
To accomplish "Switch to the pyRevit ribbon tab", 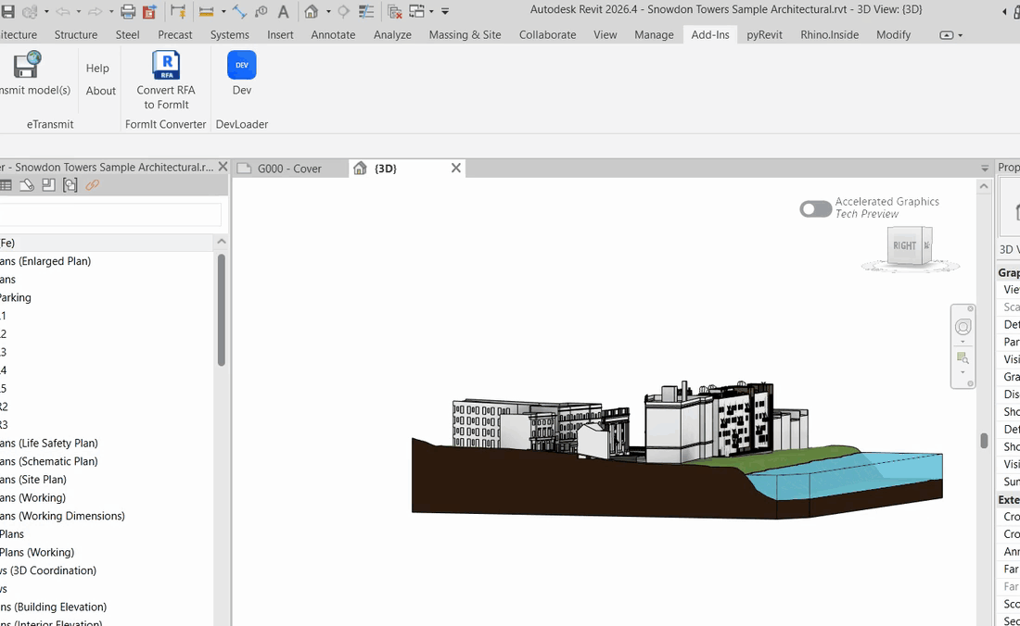I will [x=764, y=35].
